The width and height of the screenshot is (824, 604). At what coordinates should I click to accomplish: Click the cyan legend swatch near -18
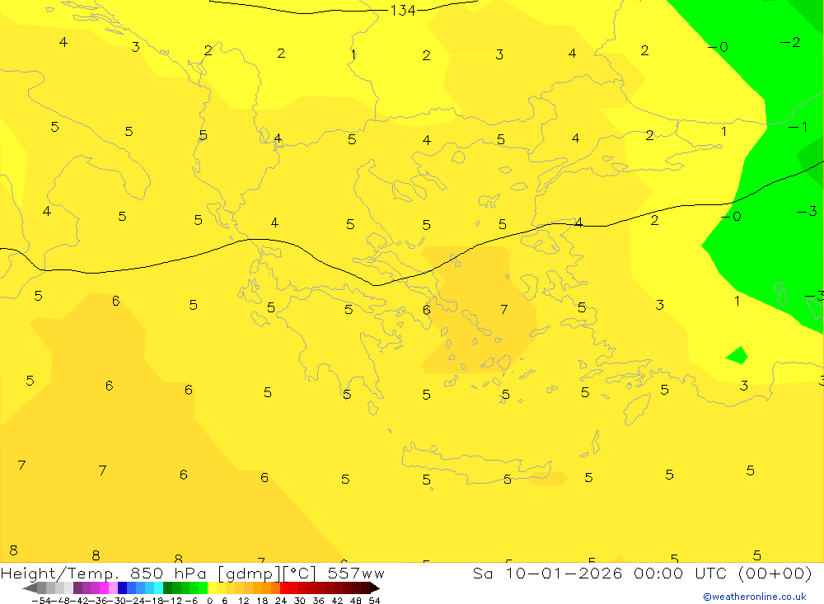tap(158, 588)
